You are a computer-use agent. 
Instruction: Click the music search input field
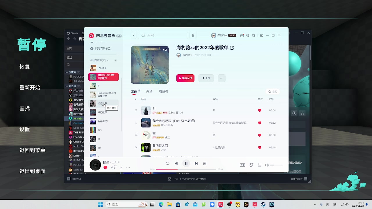(163, 35)
